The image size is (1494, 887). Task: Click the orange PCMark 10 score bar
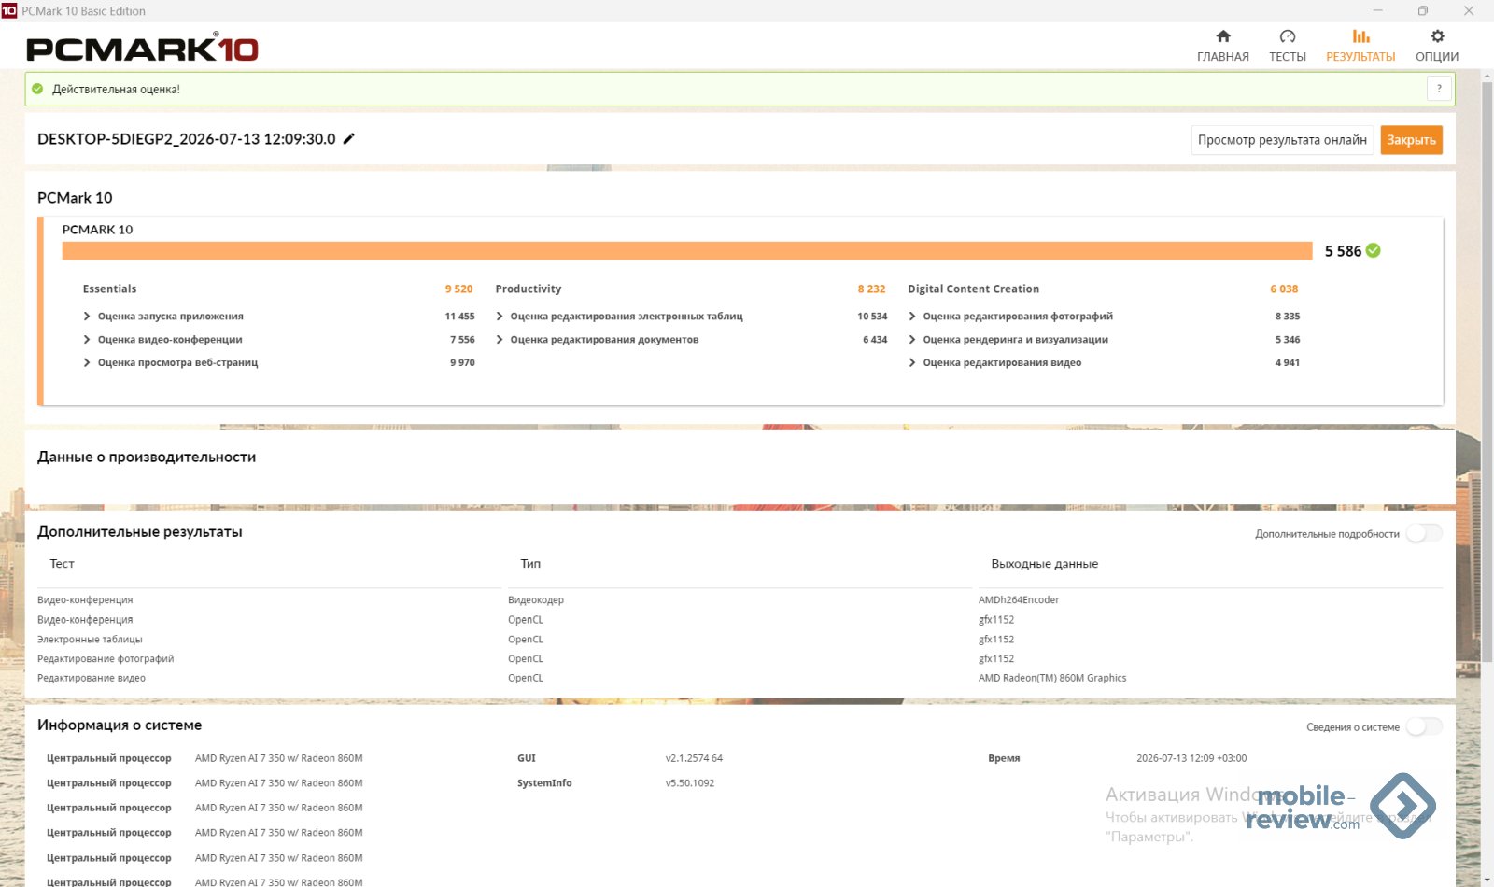click(x=687, y=251)
